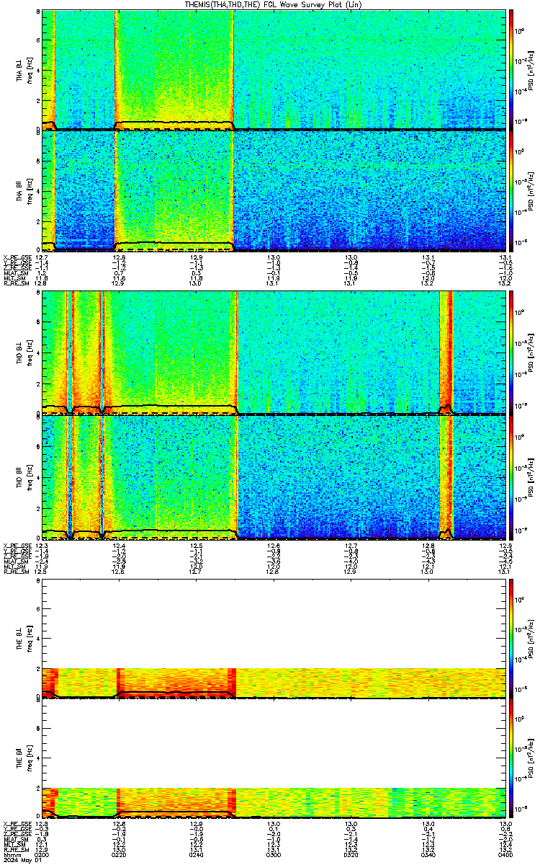Click the THA B⊥ PSD color bar
Viewport: 540px width, 865px height.
click(512, 70)
